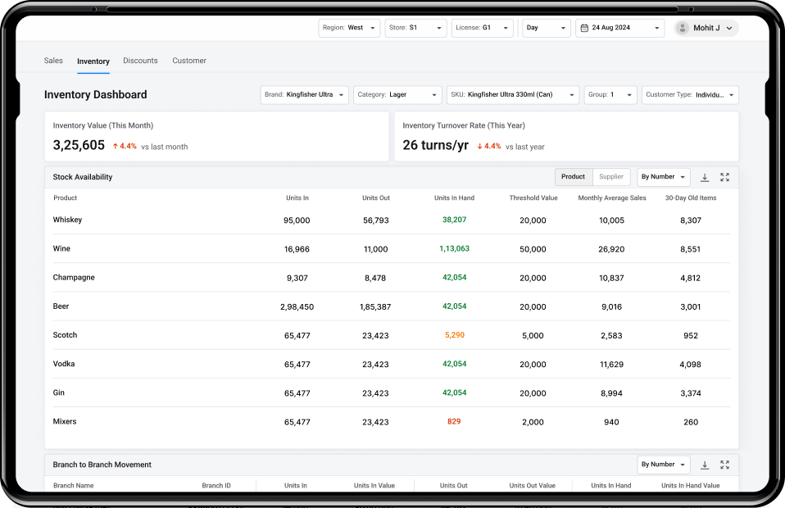Select the Whiskey product row
The width and height of the screenshot is (785, 508).
click(x=67, y=220)
